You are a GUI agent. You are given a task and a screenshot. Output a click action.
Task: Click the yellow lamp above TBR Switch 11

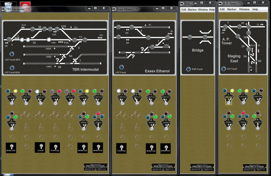point(87,91)
